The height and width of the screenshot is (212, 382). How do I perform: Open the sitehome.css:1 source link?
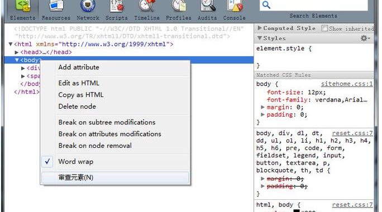[x=347, y=84]
